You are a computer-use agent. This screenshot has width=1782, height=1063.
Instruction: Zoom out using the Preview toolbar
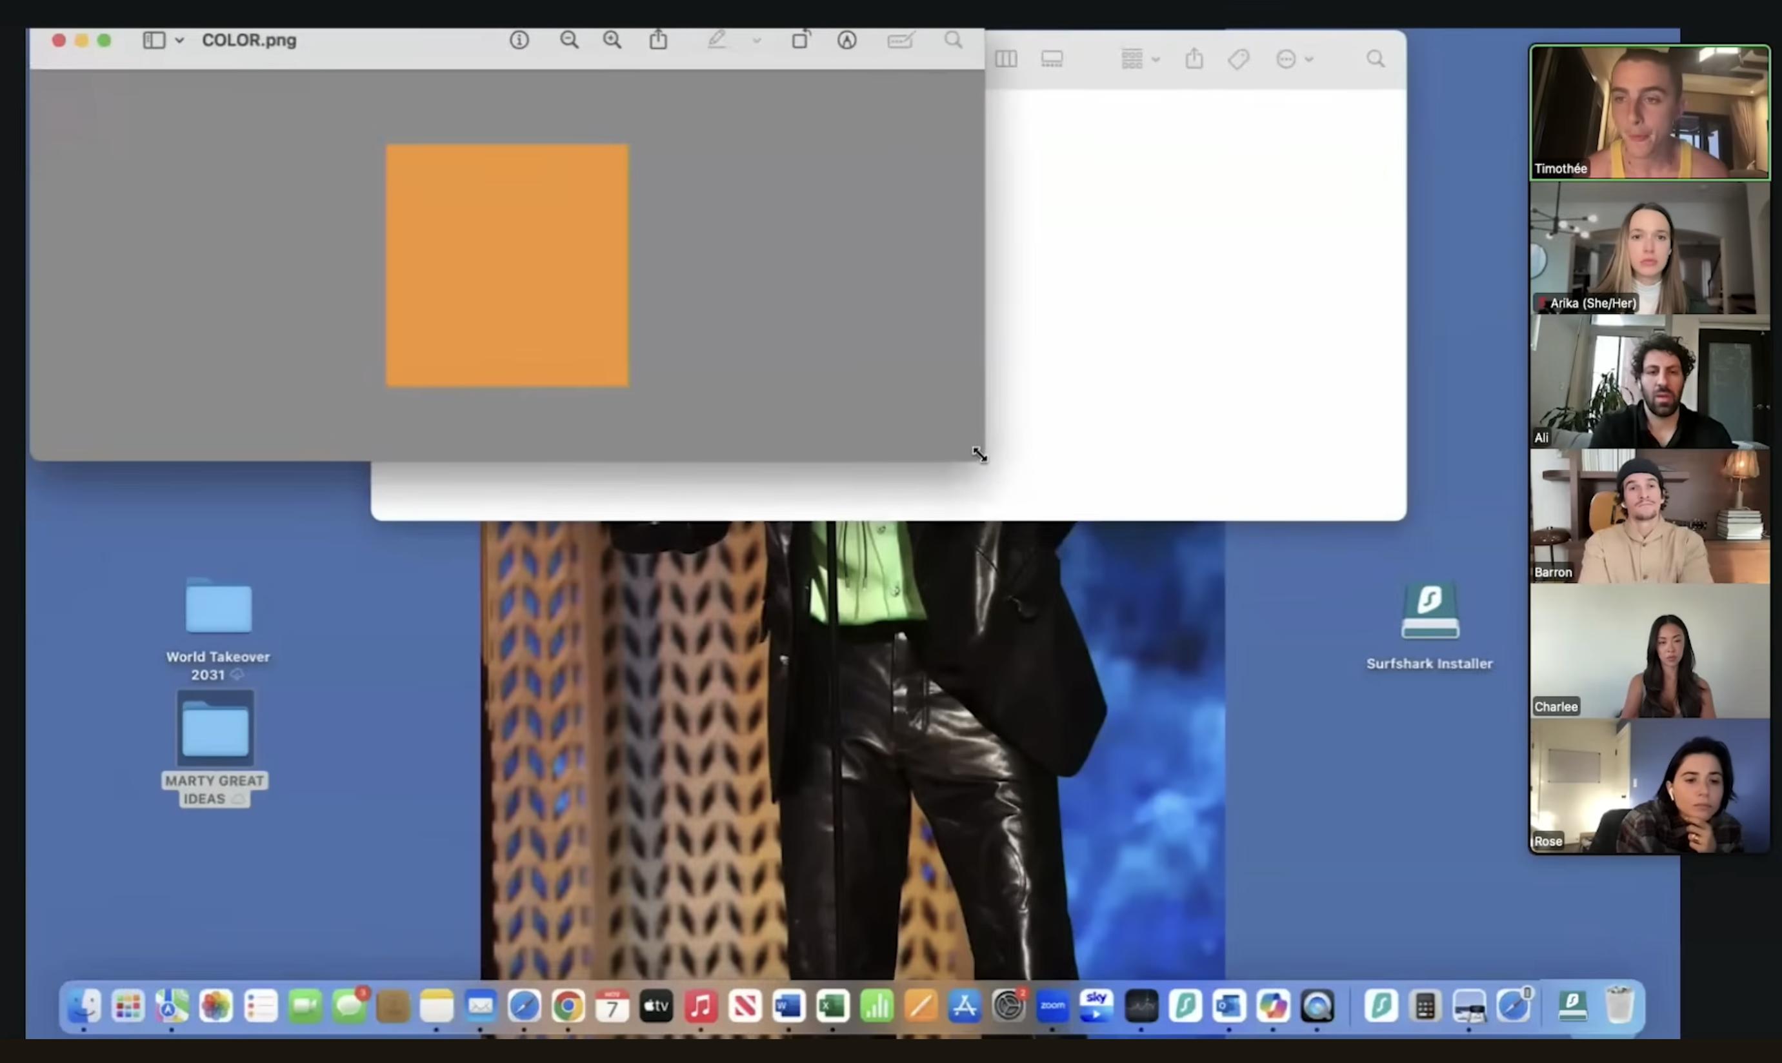coord(570,39)
